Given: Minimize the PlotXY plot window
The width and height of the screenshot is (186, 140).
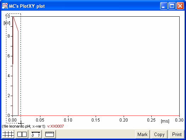Looking at the screenshot, I should point(164,6).
